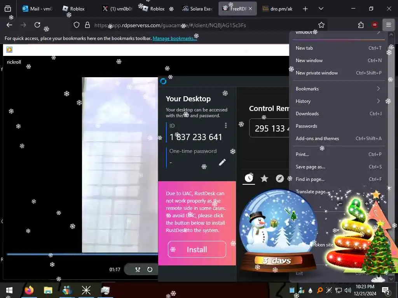Screen dimensions: 398x298
Task: Open the notification center icon
Action: (x=386, y=290)
